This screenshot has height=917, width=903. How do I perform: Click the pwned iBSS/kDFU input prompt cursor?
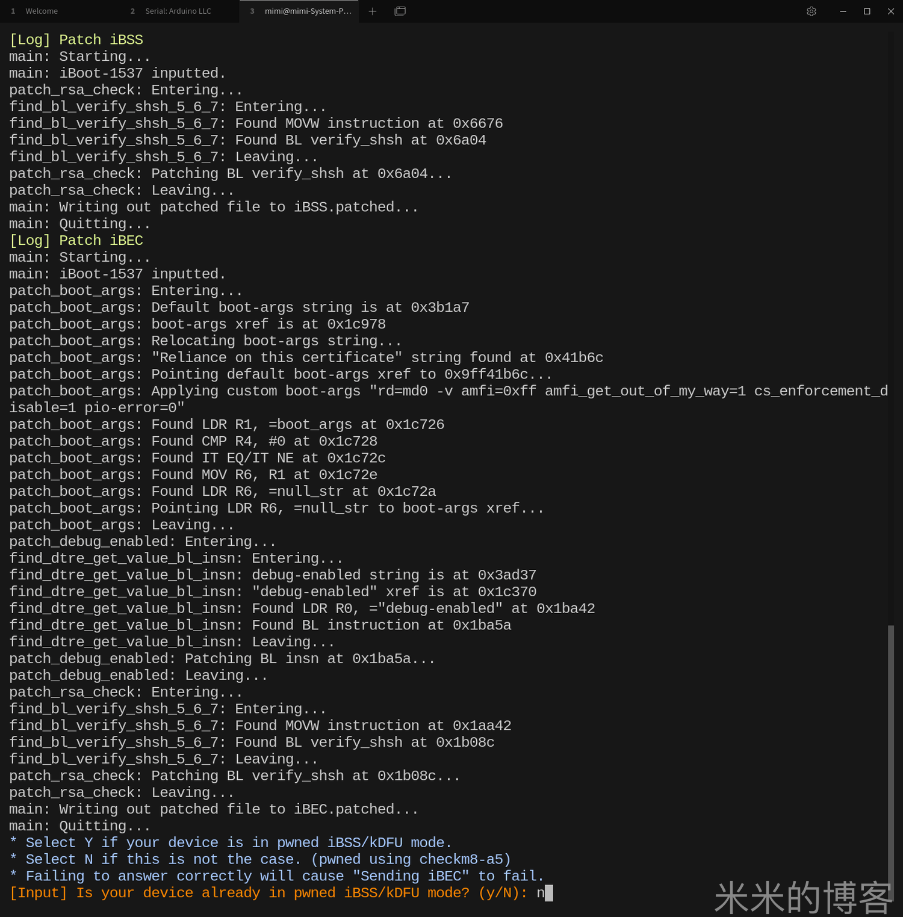[x=548, y=893]
